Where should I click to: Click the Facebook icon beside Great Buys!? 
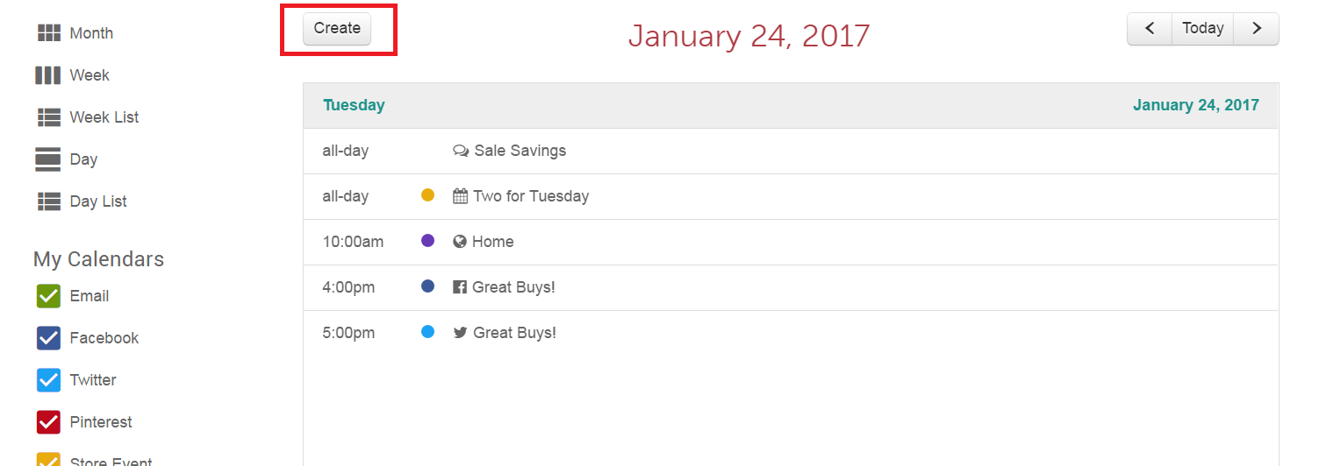460,286
